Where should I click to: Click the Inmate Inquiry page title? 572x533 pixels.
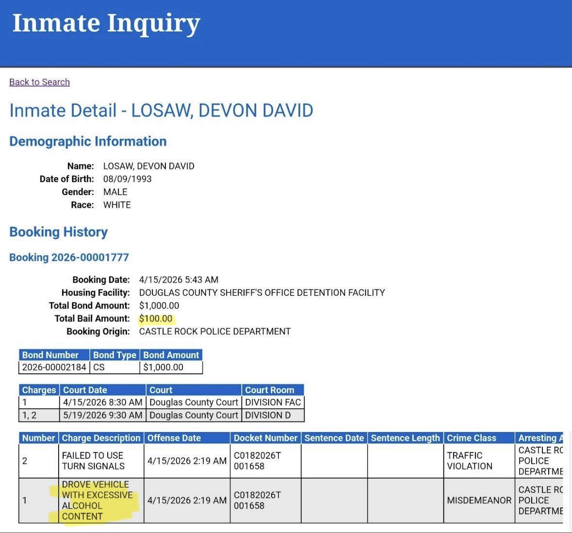click(106, 23)
